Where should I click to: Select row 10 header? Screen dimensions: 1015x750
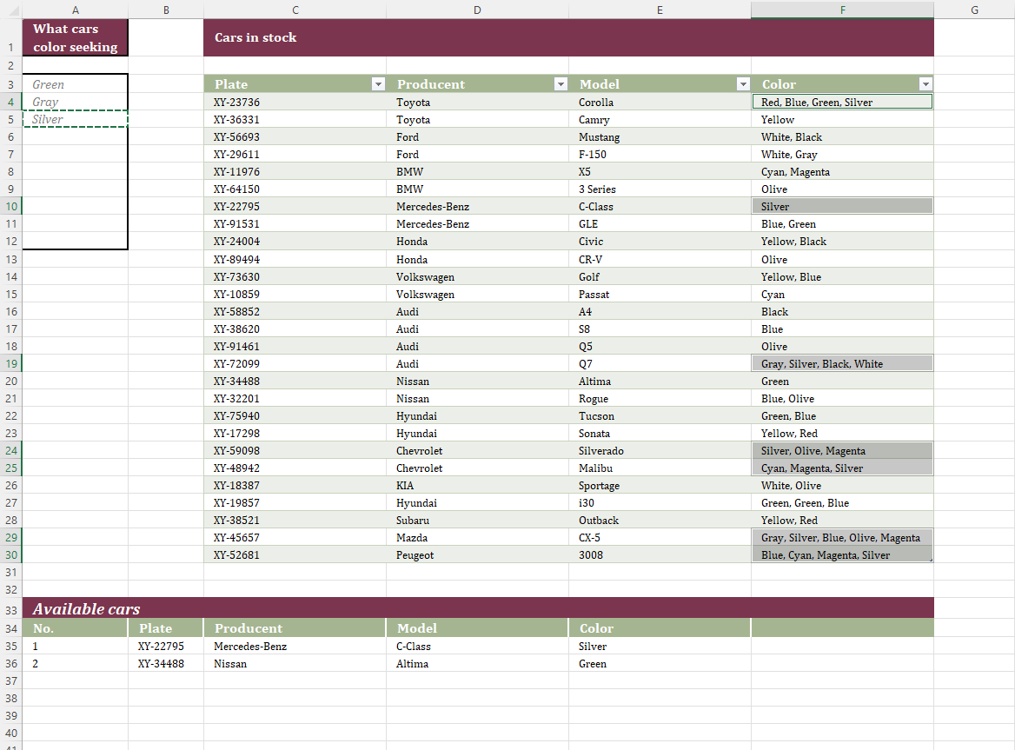point(11,207)
